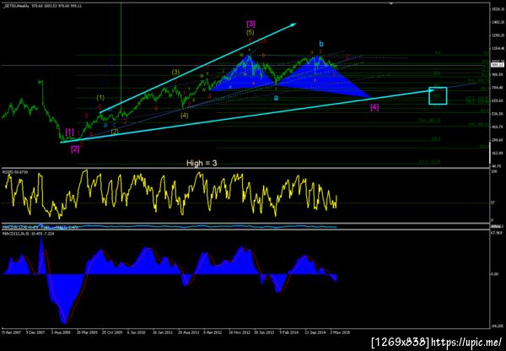506x351 pixels.
Task: Click the '30 Jun 2013' date label
Action: click(x=264, y=332)
